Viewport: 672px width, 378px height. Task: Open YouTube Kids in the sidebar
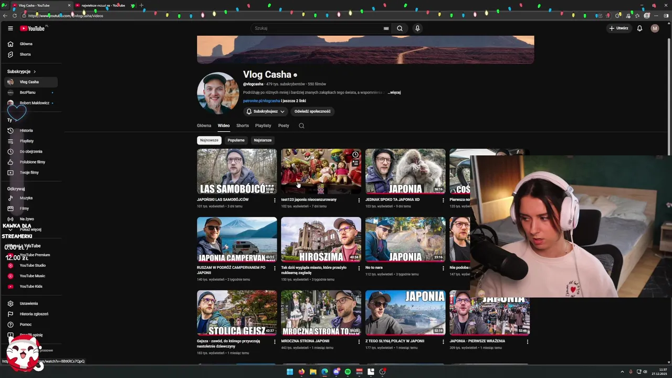pyautogui.click(x=31, y=287)
